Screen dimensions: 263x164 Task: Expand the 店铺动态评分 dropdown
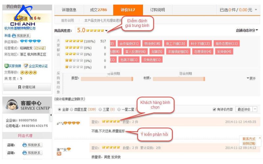[247, 30]
